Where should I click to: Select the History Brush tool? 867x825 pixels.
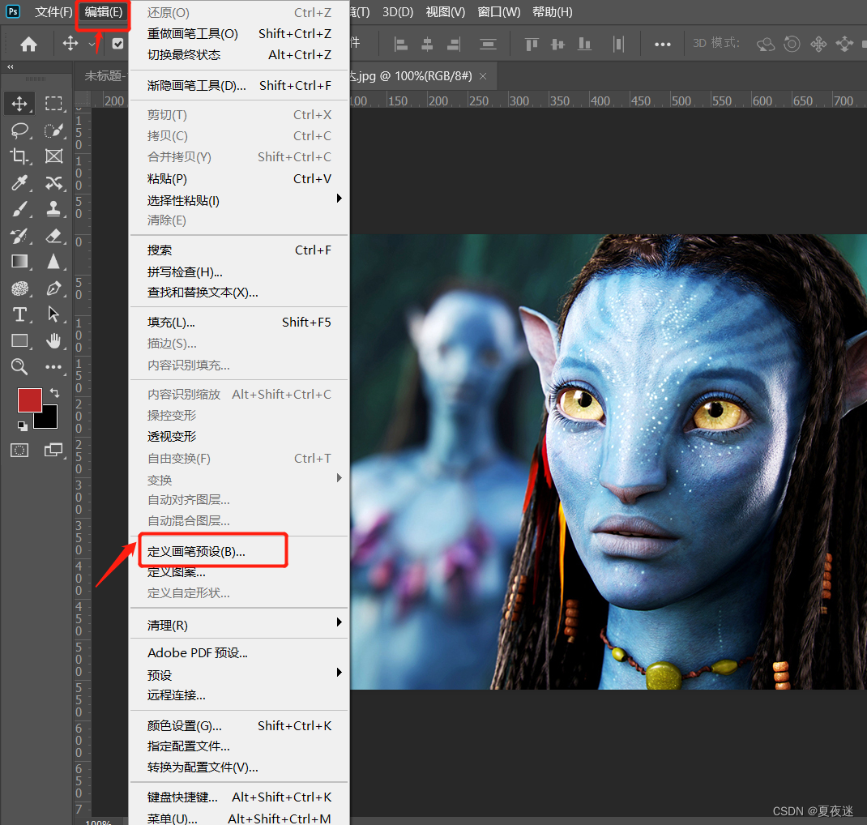pos(20,236)
